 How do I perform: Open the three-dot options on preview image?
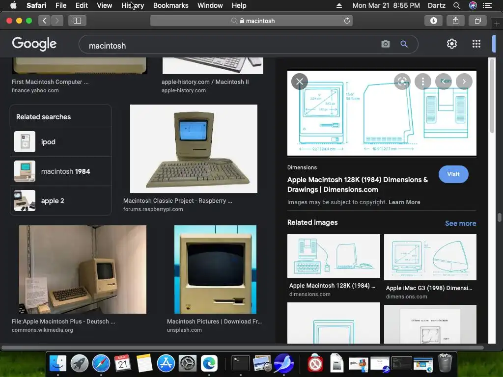(423, 81)
